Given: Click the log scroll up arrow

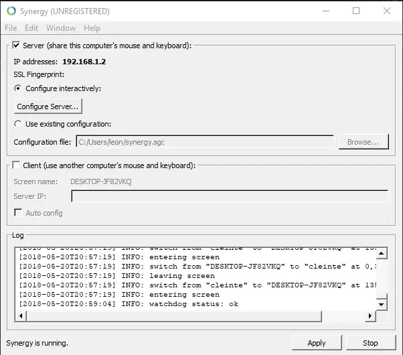Looking at the screenshot, I should pyautogui.click(x=382, y=254).
